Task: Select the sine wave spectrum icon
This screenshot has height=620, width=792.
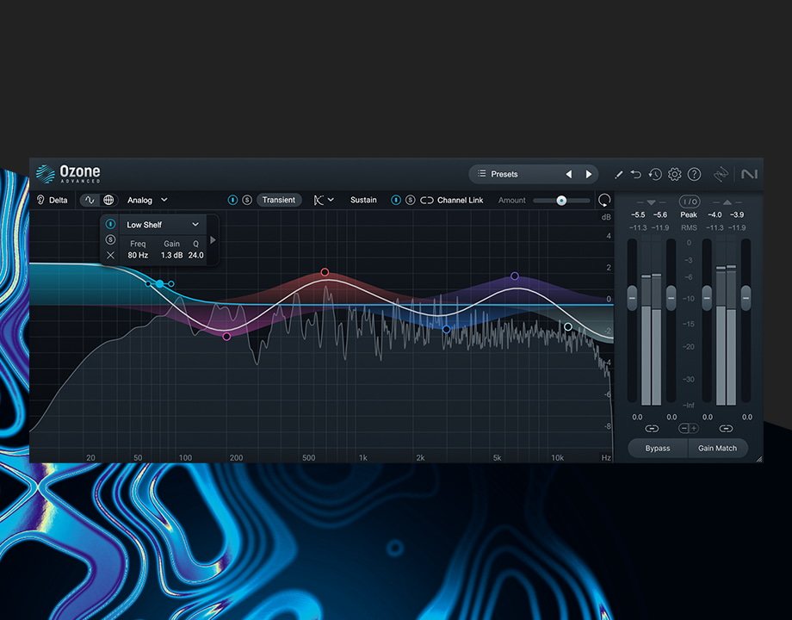Action: (x=88, y=199)
